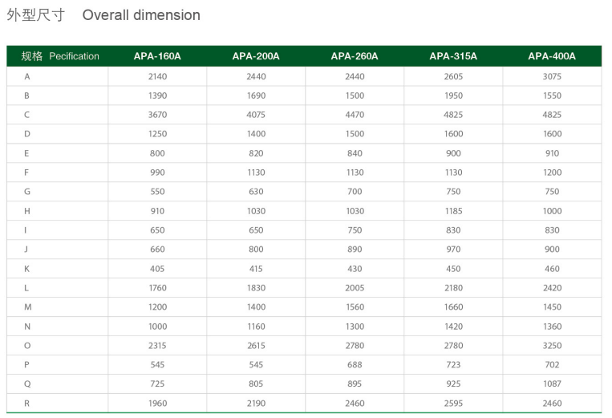Image resolution: width=612 pixels, height=418 pixels.
Task: Click value 405 in row K
Action: point(157,269)
